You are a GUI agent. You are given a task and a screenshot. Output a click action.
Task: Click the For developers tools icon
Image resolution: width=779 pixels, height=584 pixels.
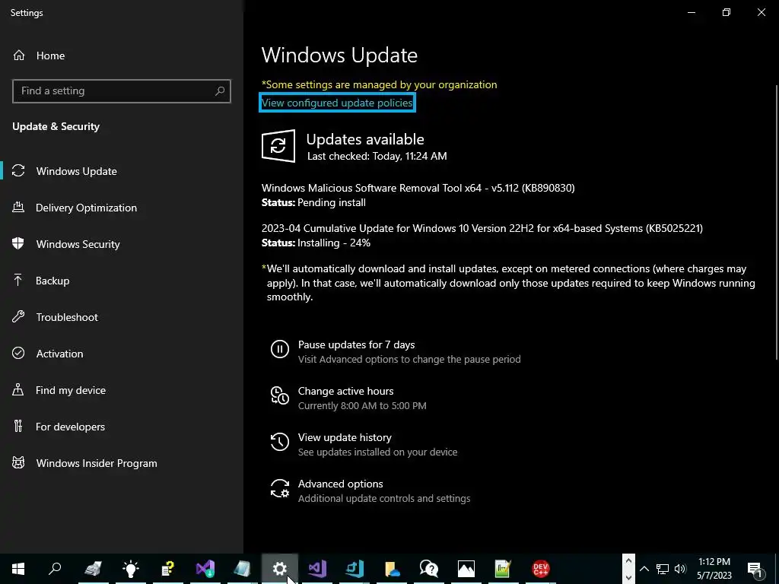tap(18, 426)
